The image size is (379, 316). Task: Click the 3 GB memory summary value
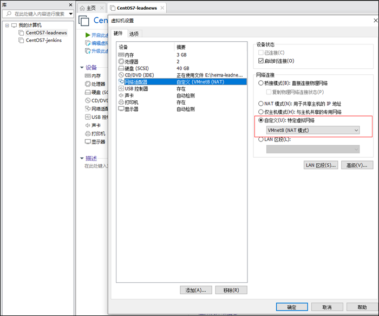click(x=181, y=55)
